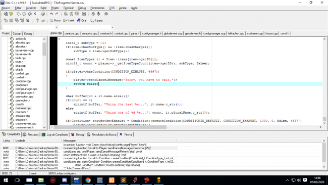Select actions.h in the project tree
The height and width of the screenshot is (185, 328).
[21, 39]
